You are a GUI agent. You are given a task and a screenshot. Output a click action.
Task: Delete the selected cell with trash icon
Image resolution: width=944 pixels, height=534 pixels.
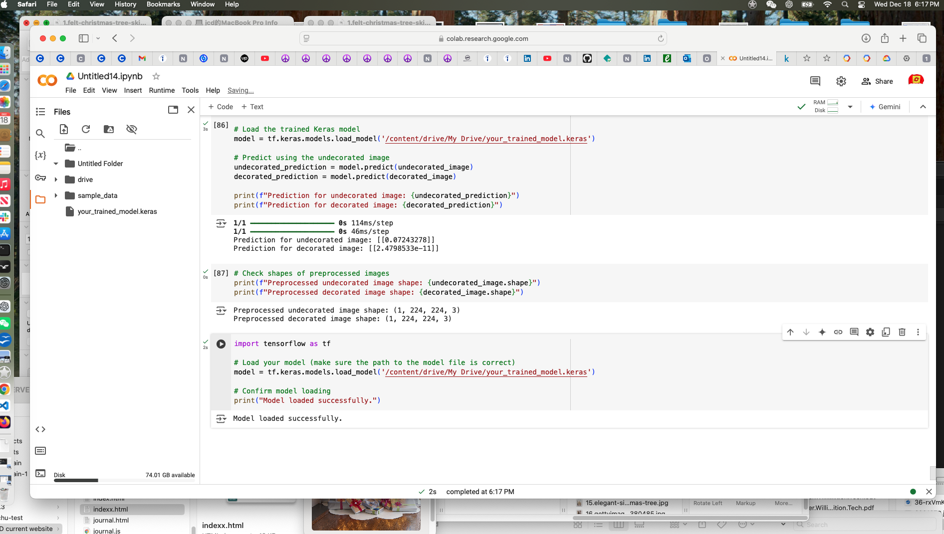[x=902, y=332]
